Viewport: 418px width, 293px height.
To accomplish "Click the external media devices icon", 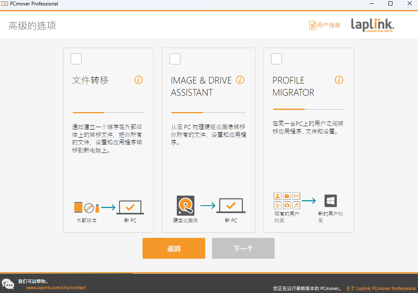I will (87, 207).
